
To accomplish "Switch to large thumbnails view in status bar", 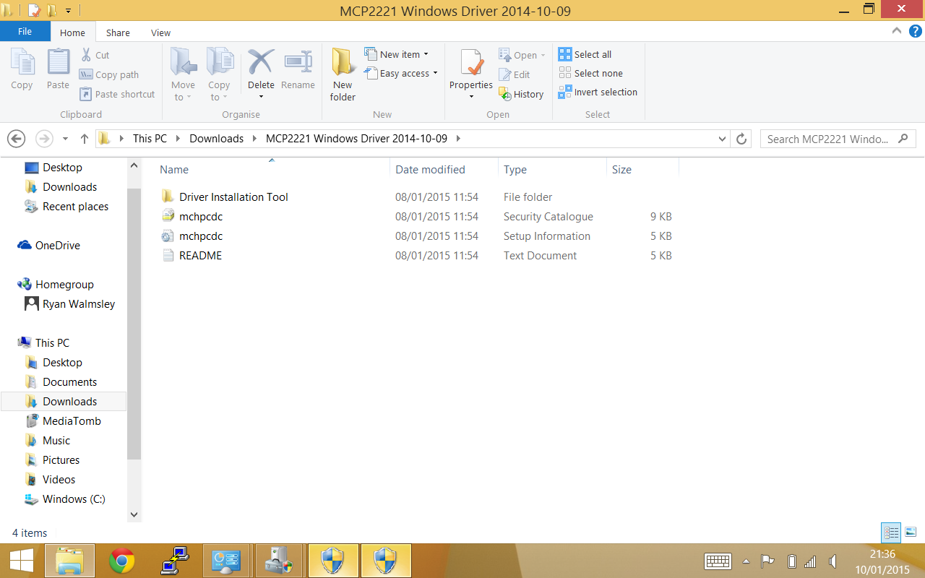I will (x=908, y=532).
